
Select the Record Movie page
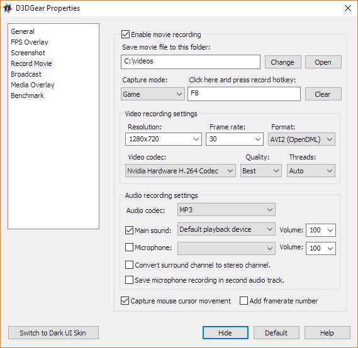click(x=31, y=63)
